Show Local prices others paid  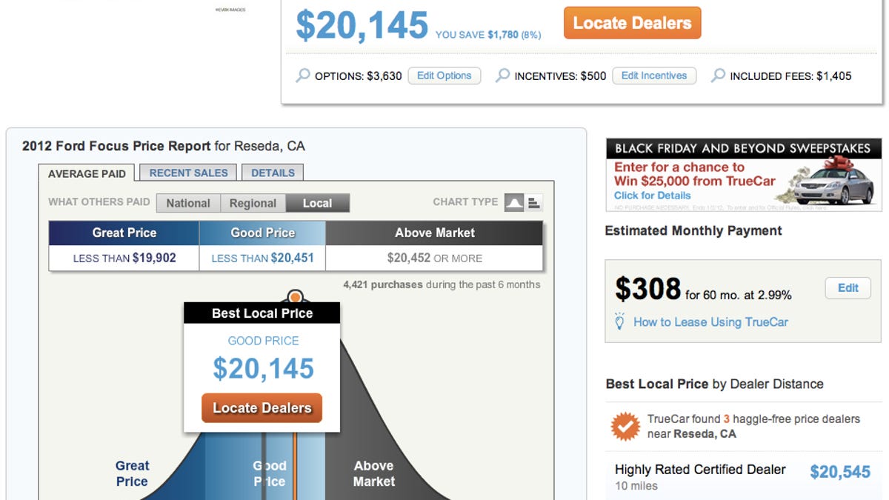tap(317, 203)
